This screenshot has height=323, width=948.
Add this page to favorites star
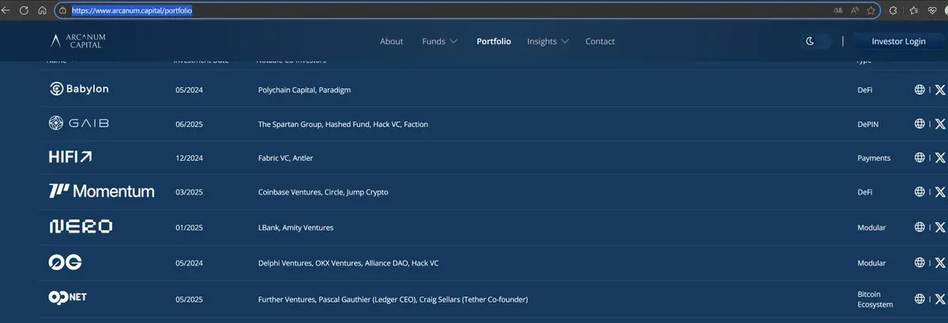tap(871, 11)
